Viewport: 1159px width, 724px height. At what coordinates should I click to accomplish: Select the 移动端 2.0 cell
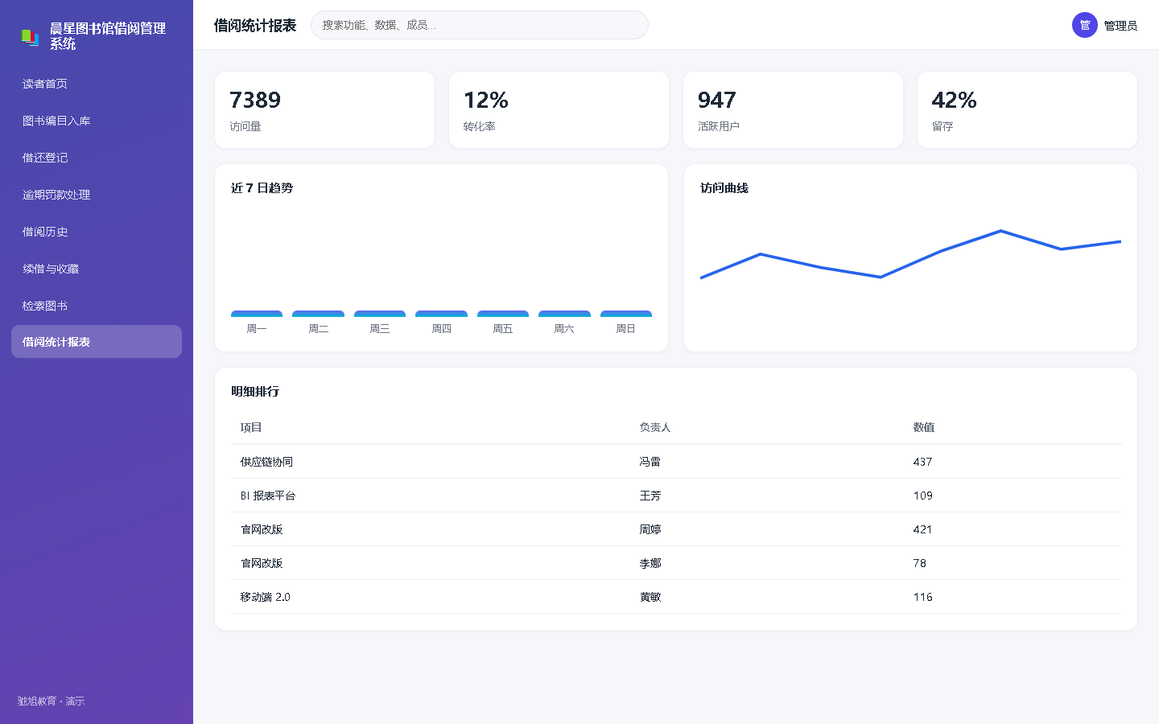click(x=265, y=597)
